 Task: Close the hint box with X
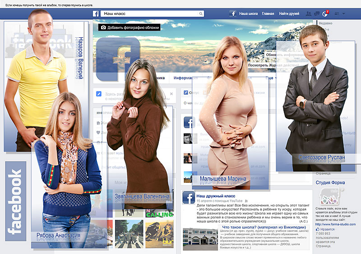tap(171, 94)
